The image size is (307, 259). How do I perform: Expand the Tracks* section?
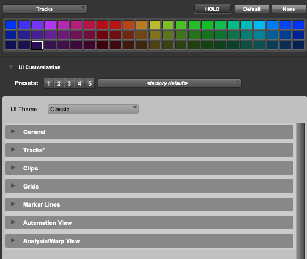pyautogui.click(x=13, y=149)
